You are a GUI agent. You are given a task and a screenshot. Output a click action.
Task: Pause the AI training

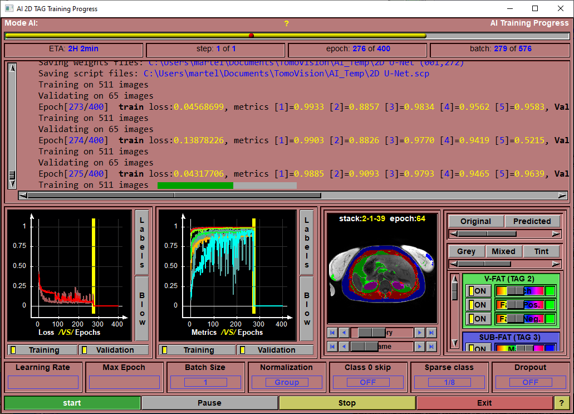coord(209,403)
